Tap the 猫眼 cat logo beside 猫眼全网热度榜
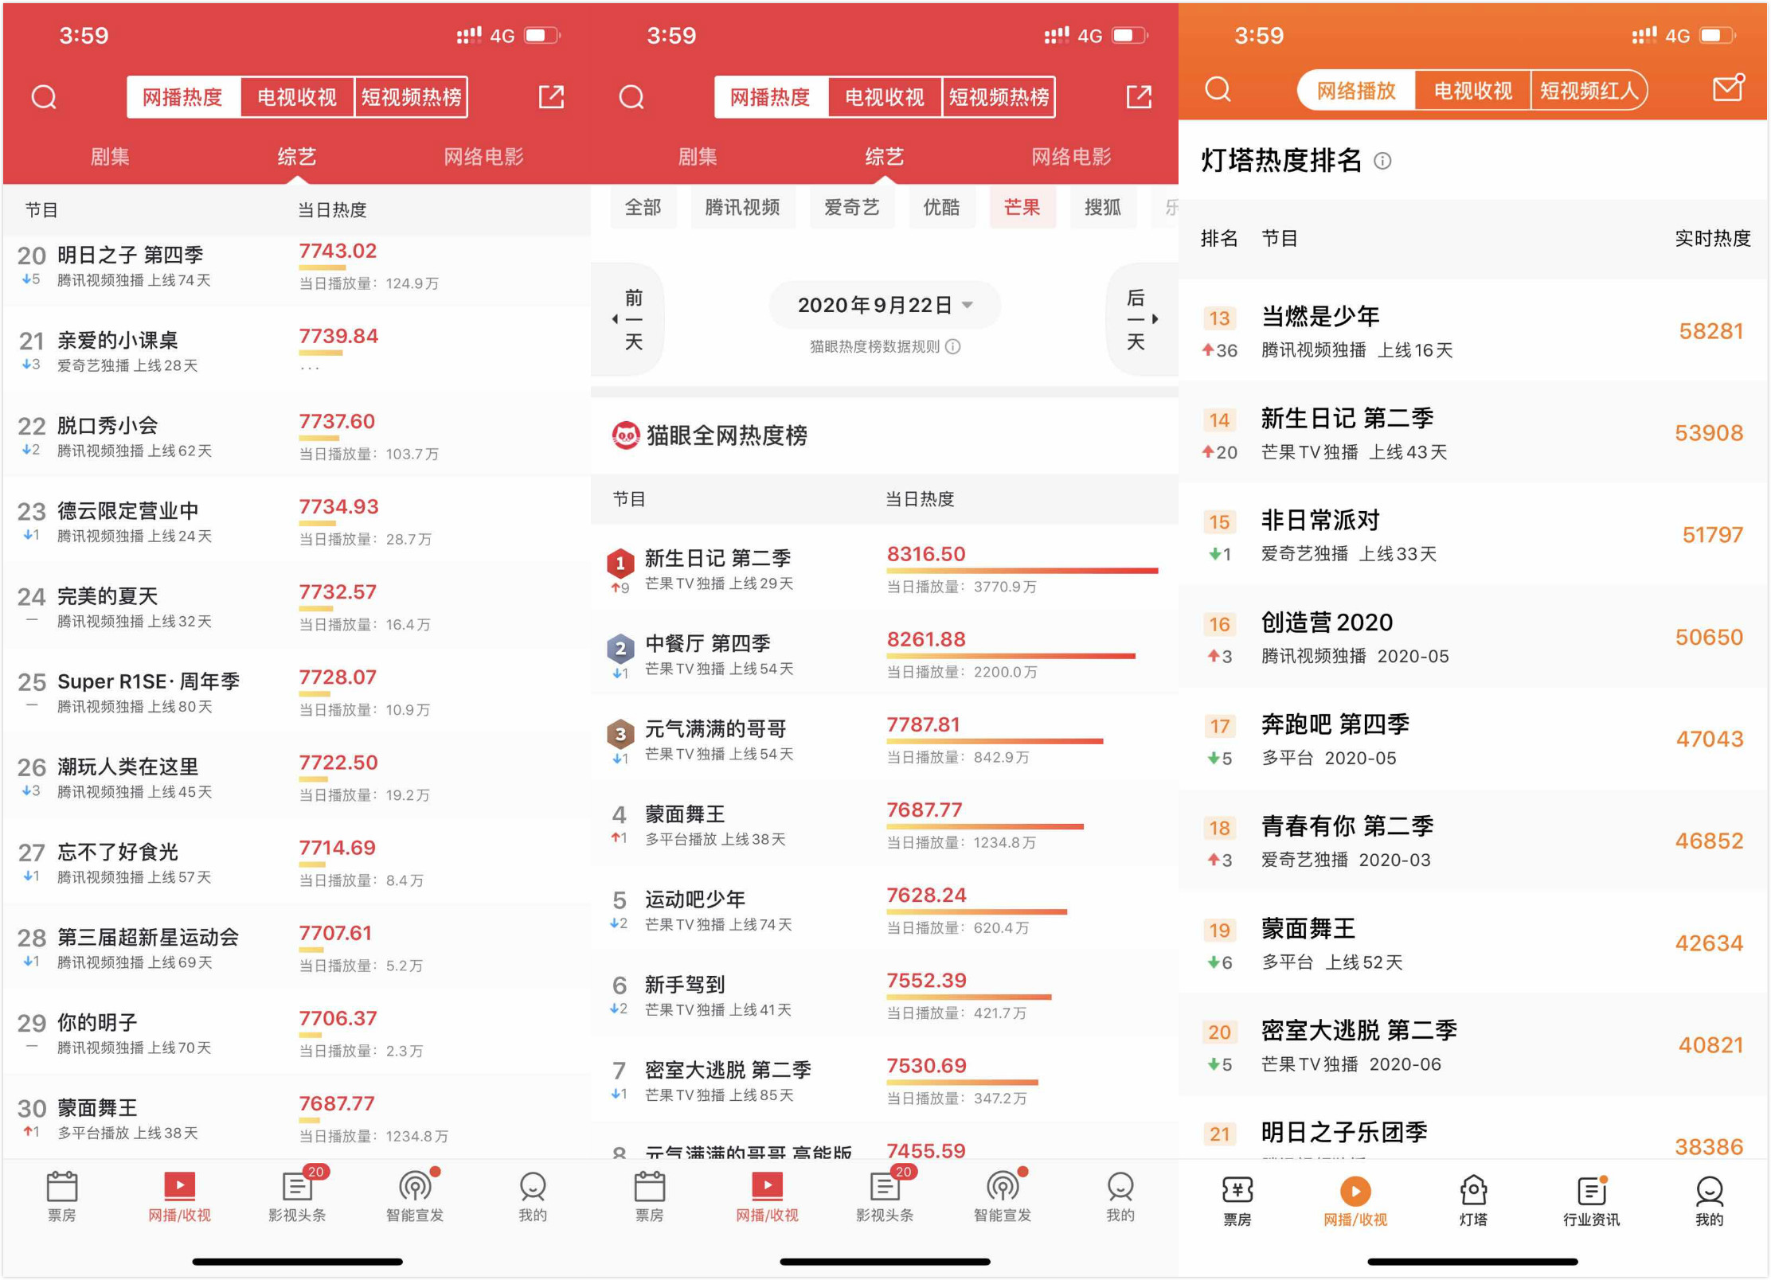1771x1280 pixels. (x=626, y=435)
